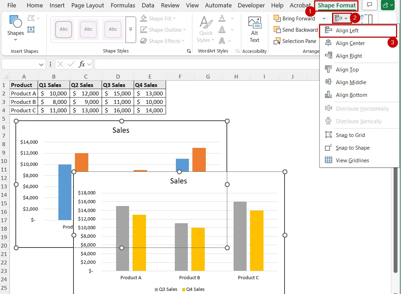Click Send Backward

click(295, 30)
